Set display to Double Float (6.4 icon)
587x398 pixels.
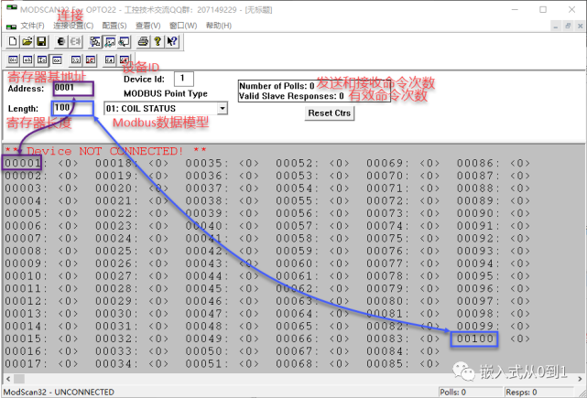[110, 59]
